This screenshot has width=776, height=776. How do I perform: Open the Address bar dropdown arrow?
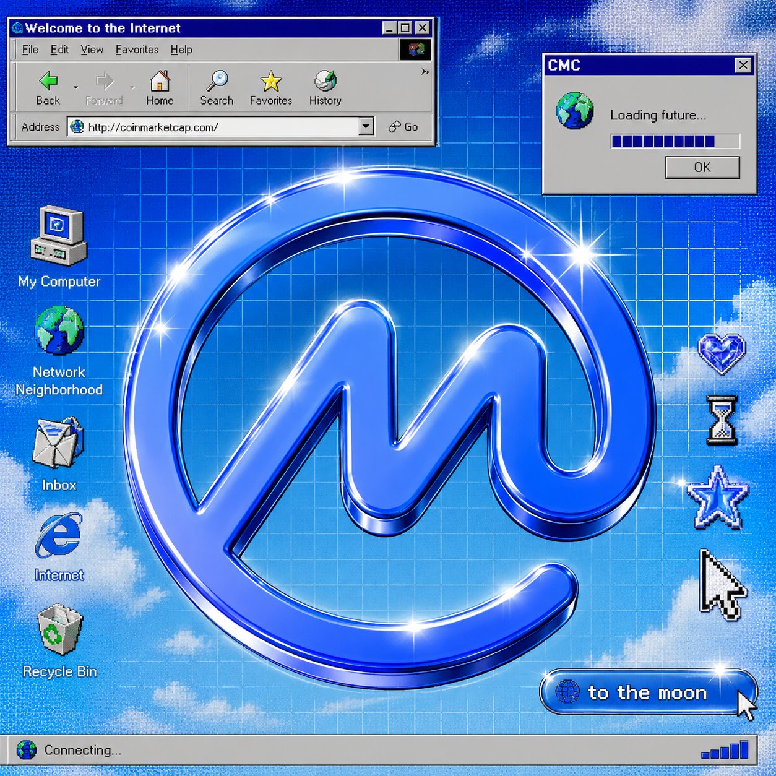point(366,127)
